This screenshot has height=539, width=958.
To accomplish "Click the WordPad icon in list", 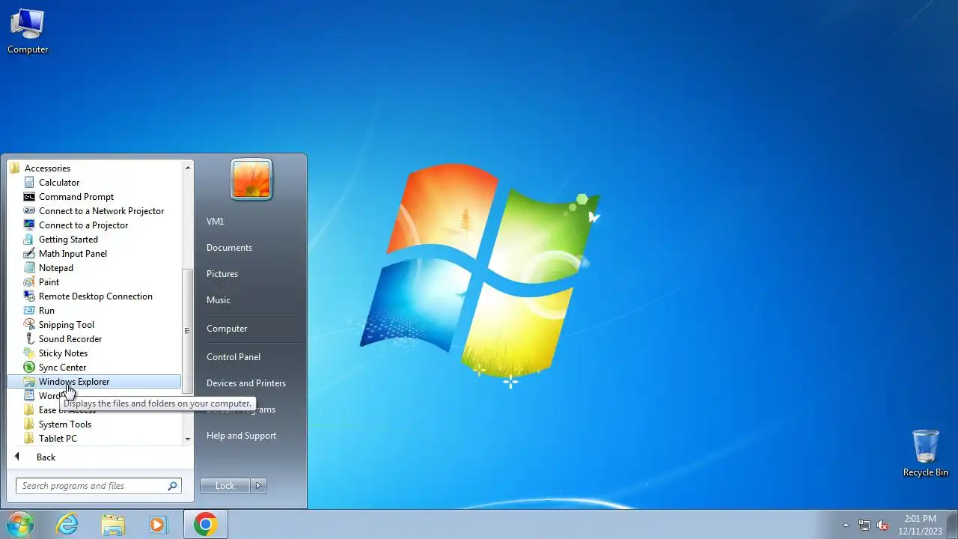I will tap(29, 396).
